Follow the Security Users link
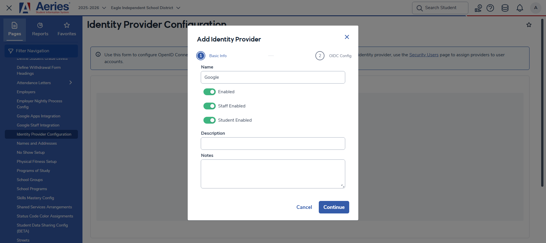This screenshot has width=546, height=243. click(423, 55)
